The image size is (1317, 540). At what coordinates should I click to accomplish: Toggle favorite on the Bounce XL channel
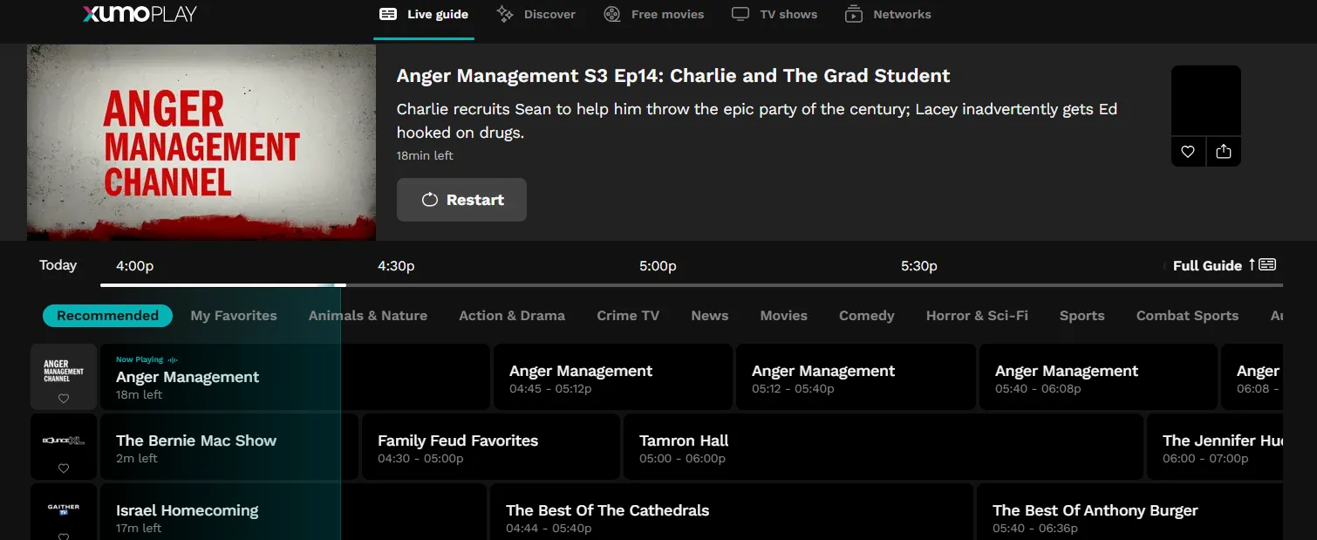[64, 468]
